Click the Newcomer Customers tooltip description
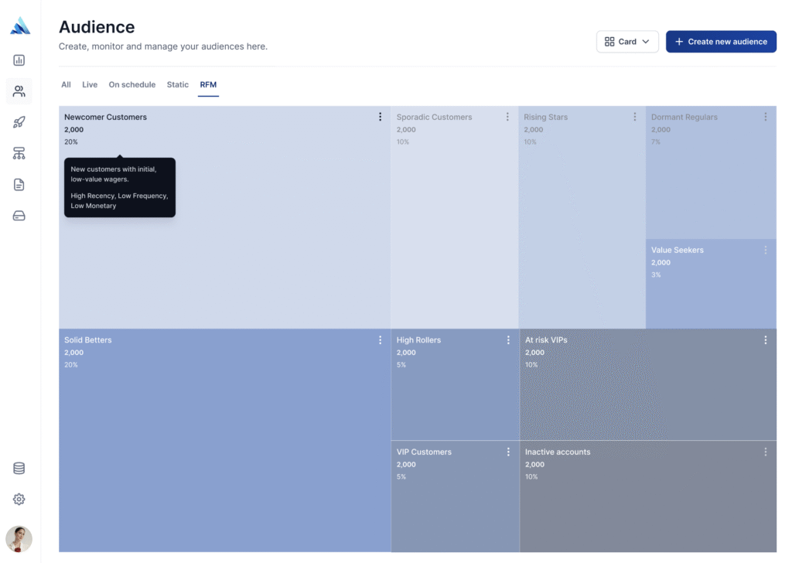The image size is (792, 563). [120, 187]
